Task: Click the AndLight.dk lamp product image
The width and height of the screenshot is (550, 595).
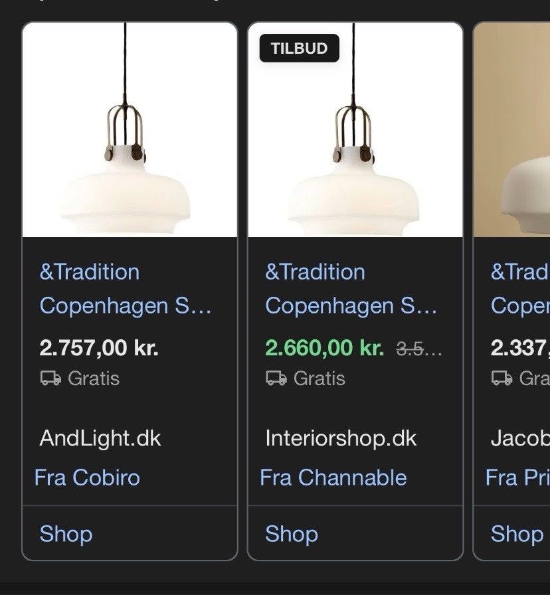Action: pyautogui.click(x=130, y=131)
